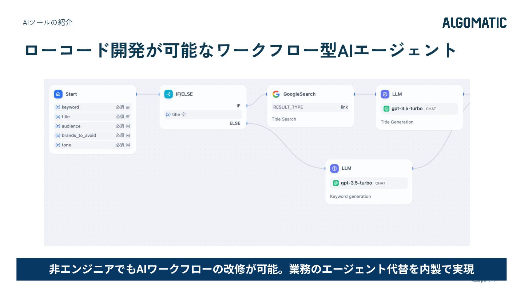Select the audience variable row
The image size is (524, 295).
[x=92, y=126]
